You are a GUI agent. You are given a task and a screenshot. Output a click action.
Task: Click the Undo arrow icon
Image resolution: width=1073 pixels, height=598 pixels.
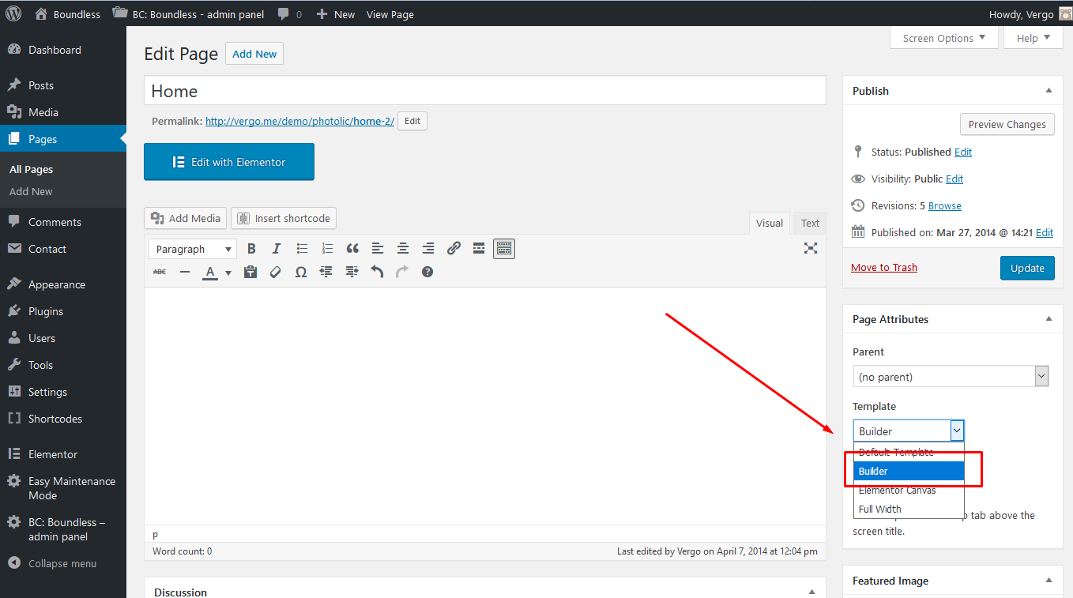(377, 272)
